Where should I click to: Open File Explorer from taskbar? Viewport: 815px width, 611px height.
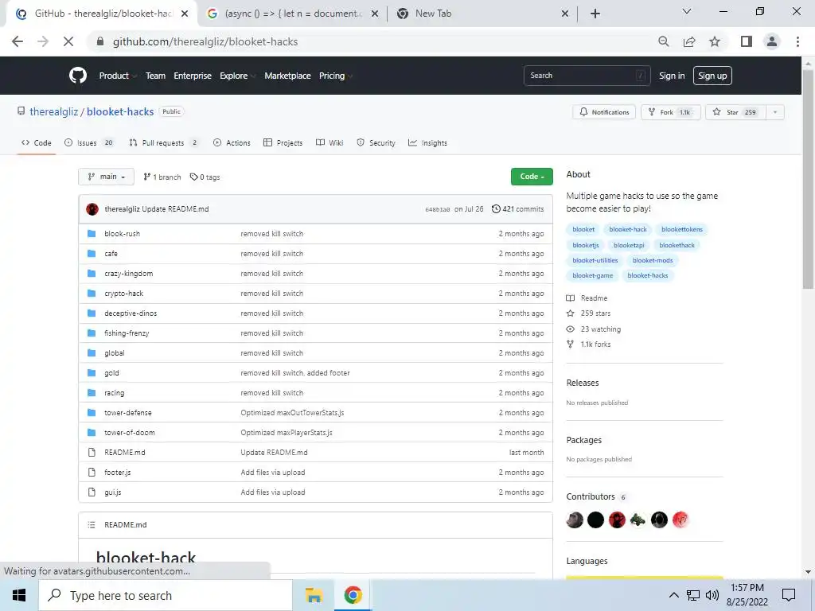click(314, 595)
